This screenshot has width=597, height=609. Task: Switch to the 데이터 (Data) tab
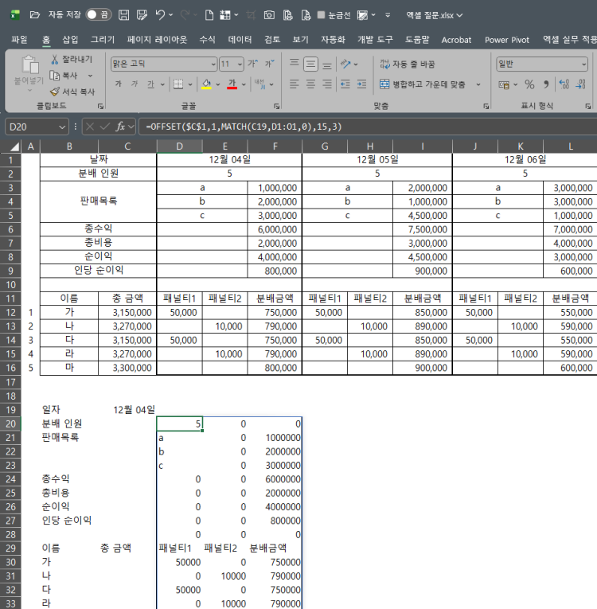click(240, 39)
